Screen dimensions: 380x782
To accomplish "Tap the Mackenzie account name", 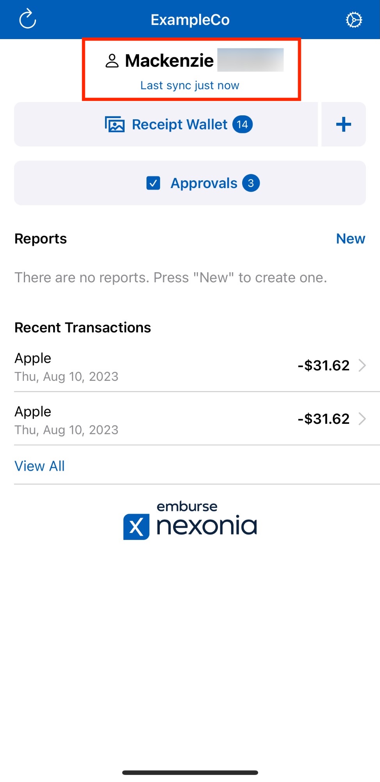I will click(x=169, y=61).
